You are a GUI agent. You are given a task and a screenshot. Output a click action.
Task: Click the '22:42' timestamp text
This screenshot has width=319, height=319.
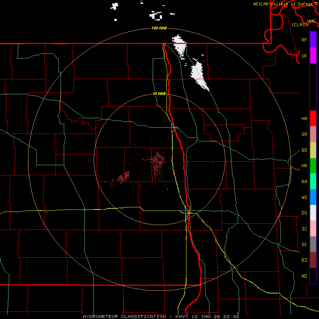tap(231, 317)
